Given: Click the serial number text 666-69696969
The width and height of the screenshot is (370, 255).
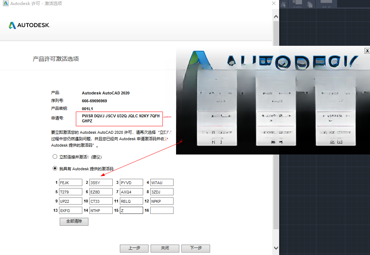Looking at the screenshot, I should coord(94,101).
